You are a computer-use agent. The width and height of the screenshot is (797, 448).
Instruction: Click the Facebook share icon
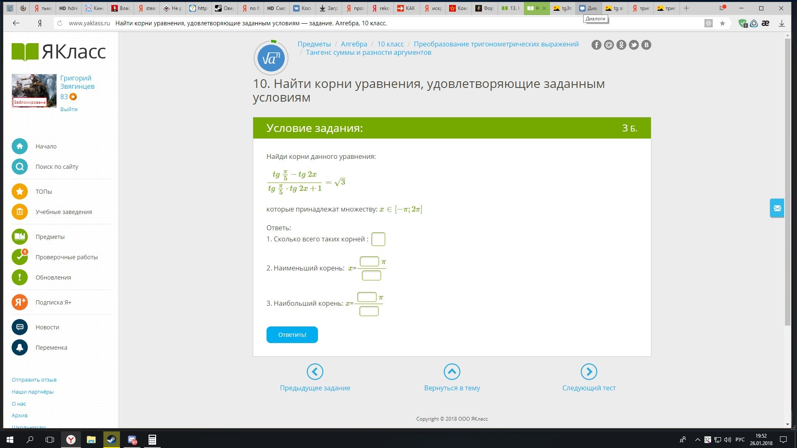(x=596, y=45)
